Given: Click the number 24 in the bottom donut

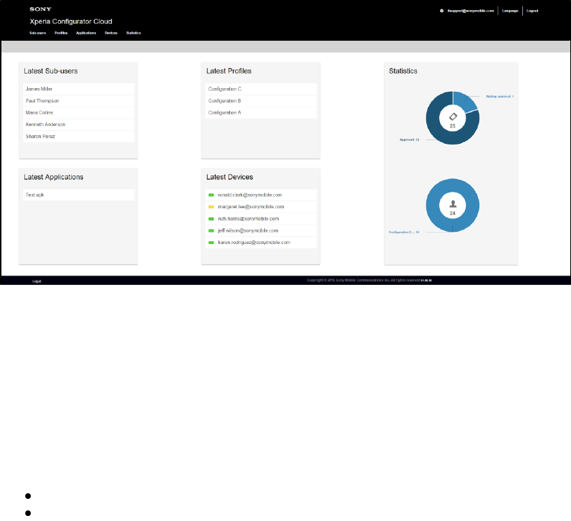Looking at the screenshot, I should (x=453, y=213).
